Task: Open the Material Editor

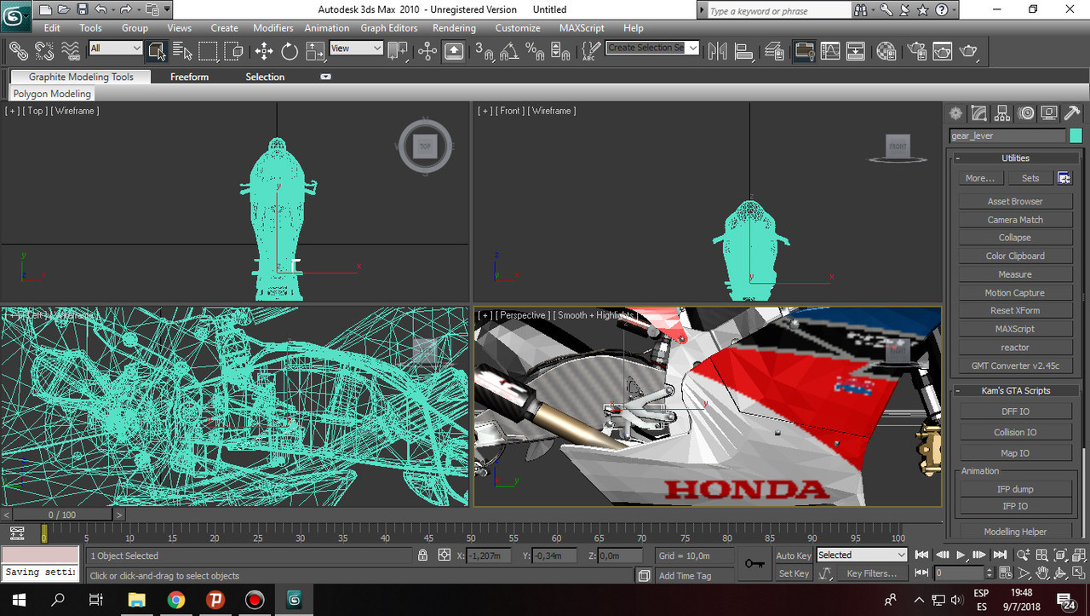Action: [x=886, y=51]
